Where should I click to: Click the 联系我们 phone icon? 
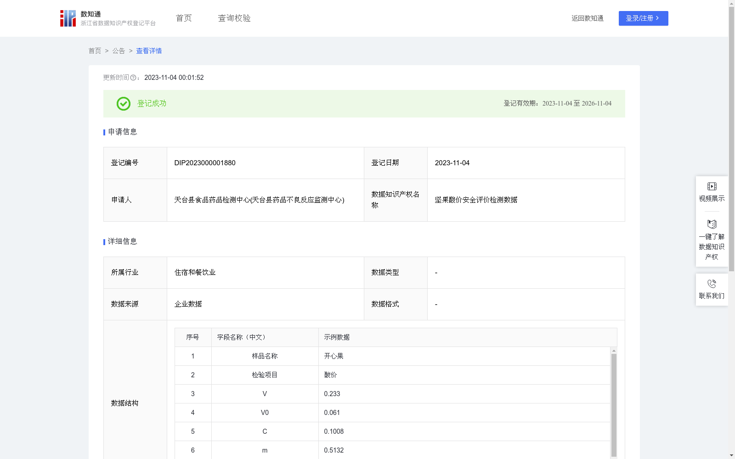[712, 284]
